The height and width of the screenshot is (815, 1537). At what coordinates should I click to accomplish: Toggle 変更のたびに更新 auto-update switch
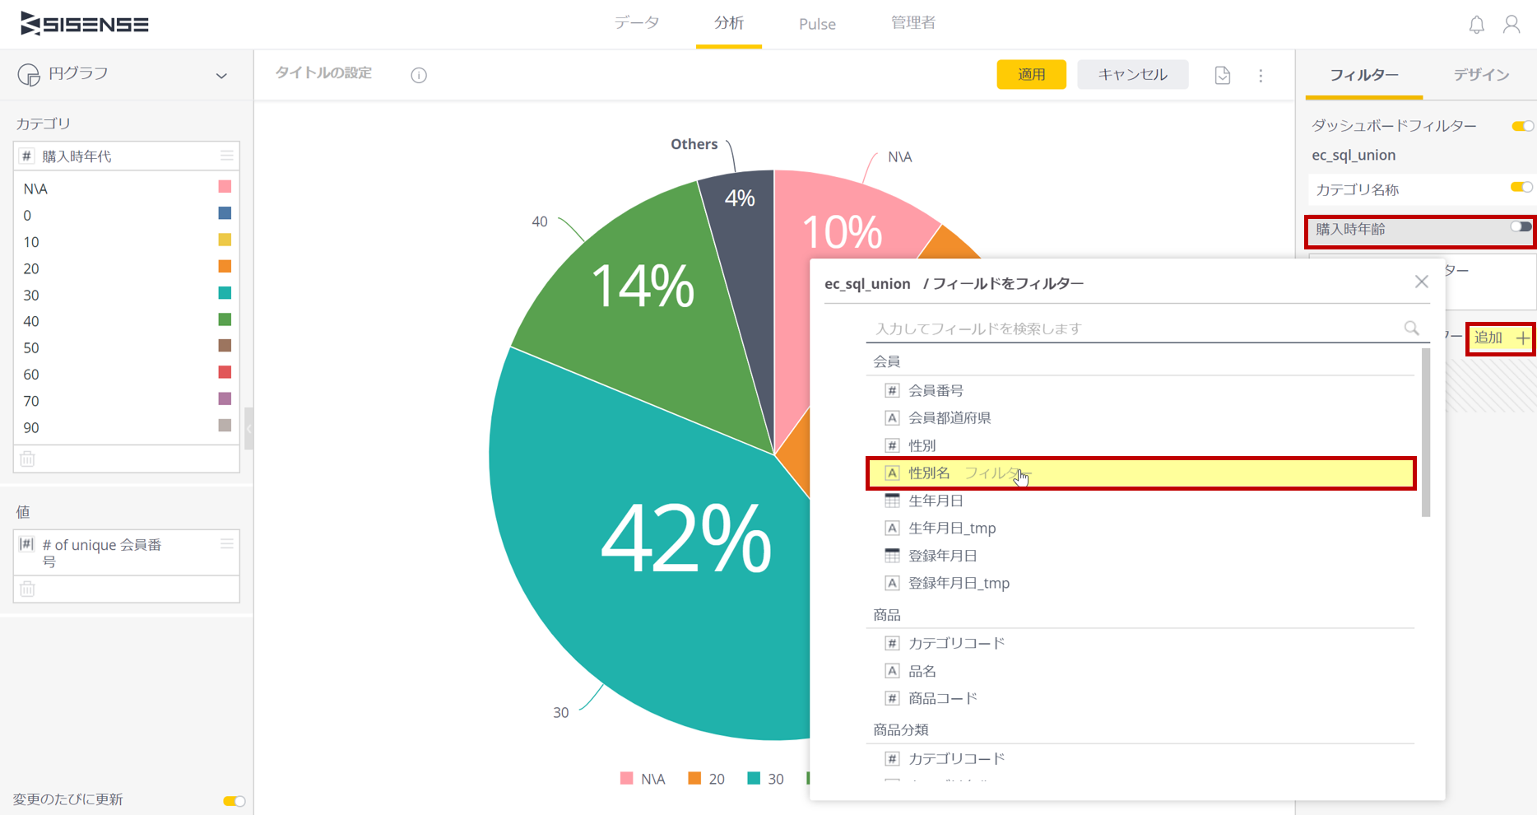(x=234, y=800)
